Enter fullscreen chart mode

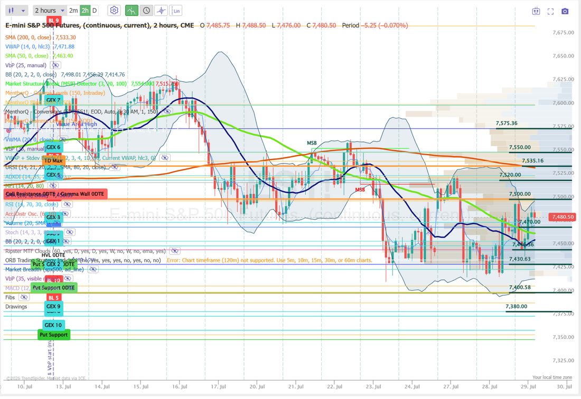(550, 11)
